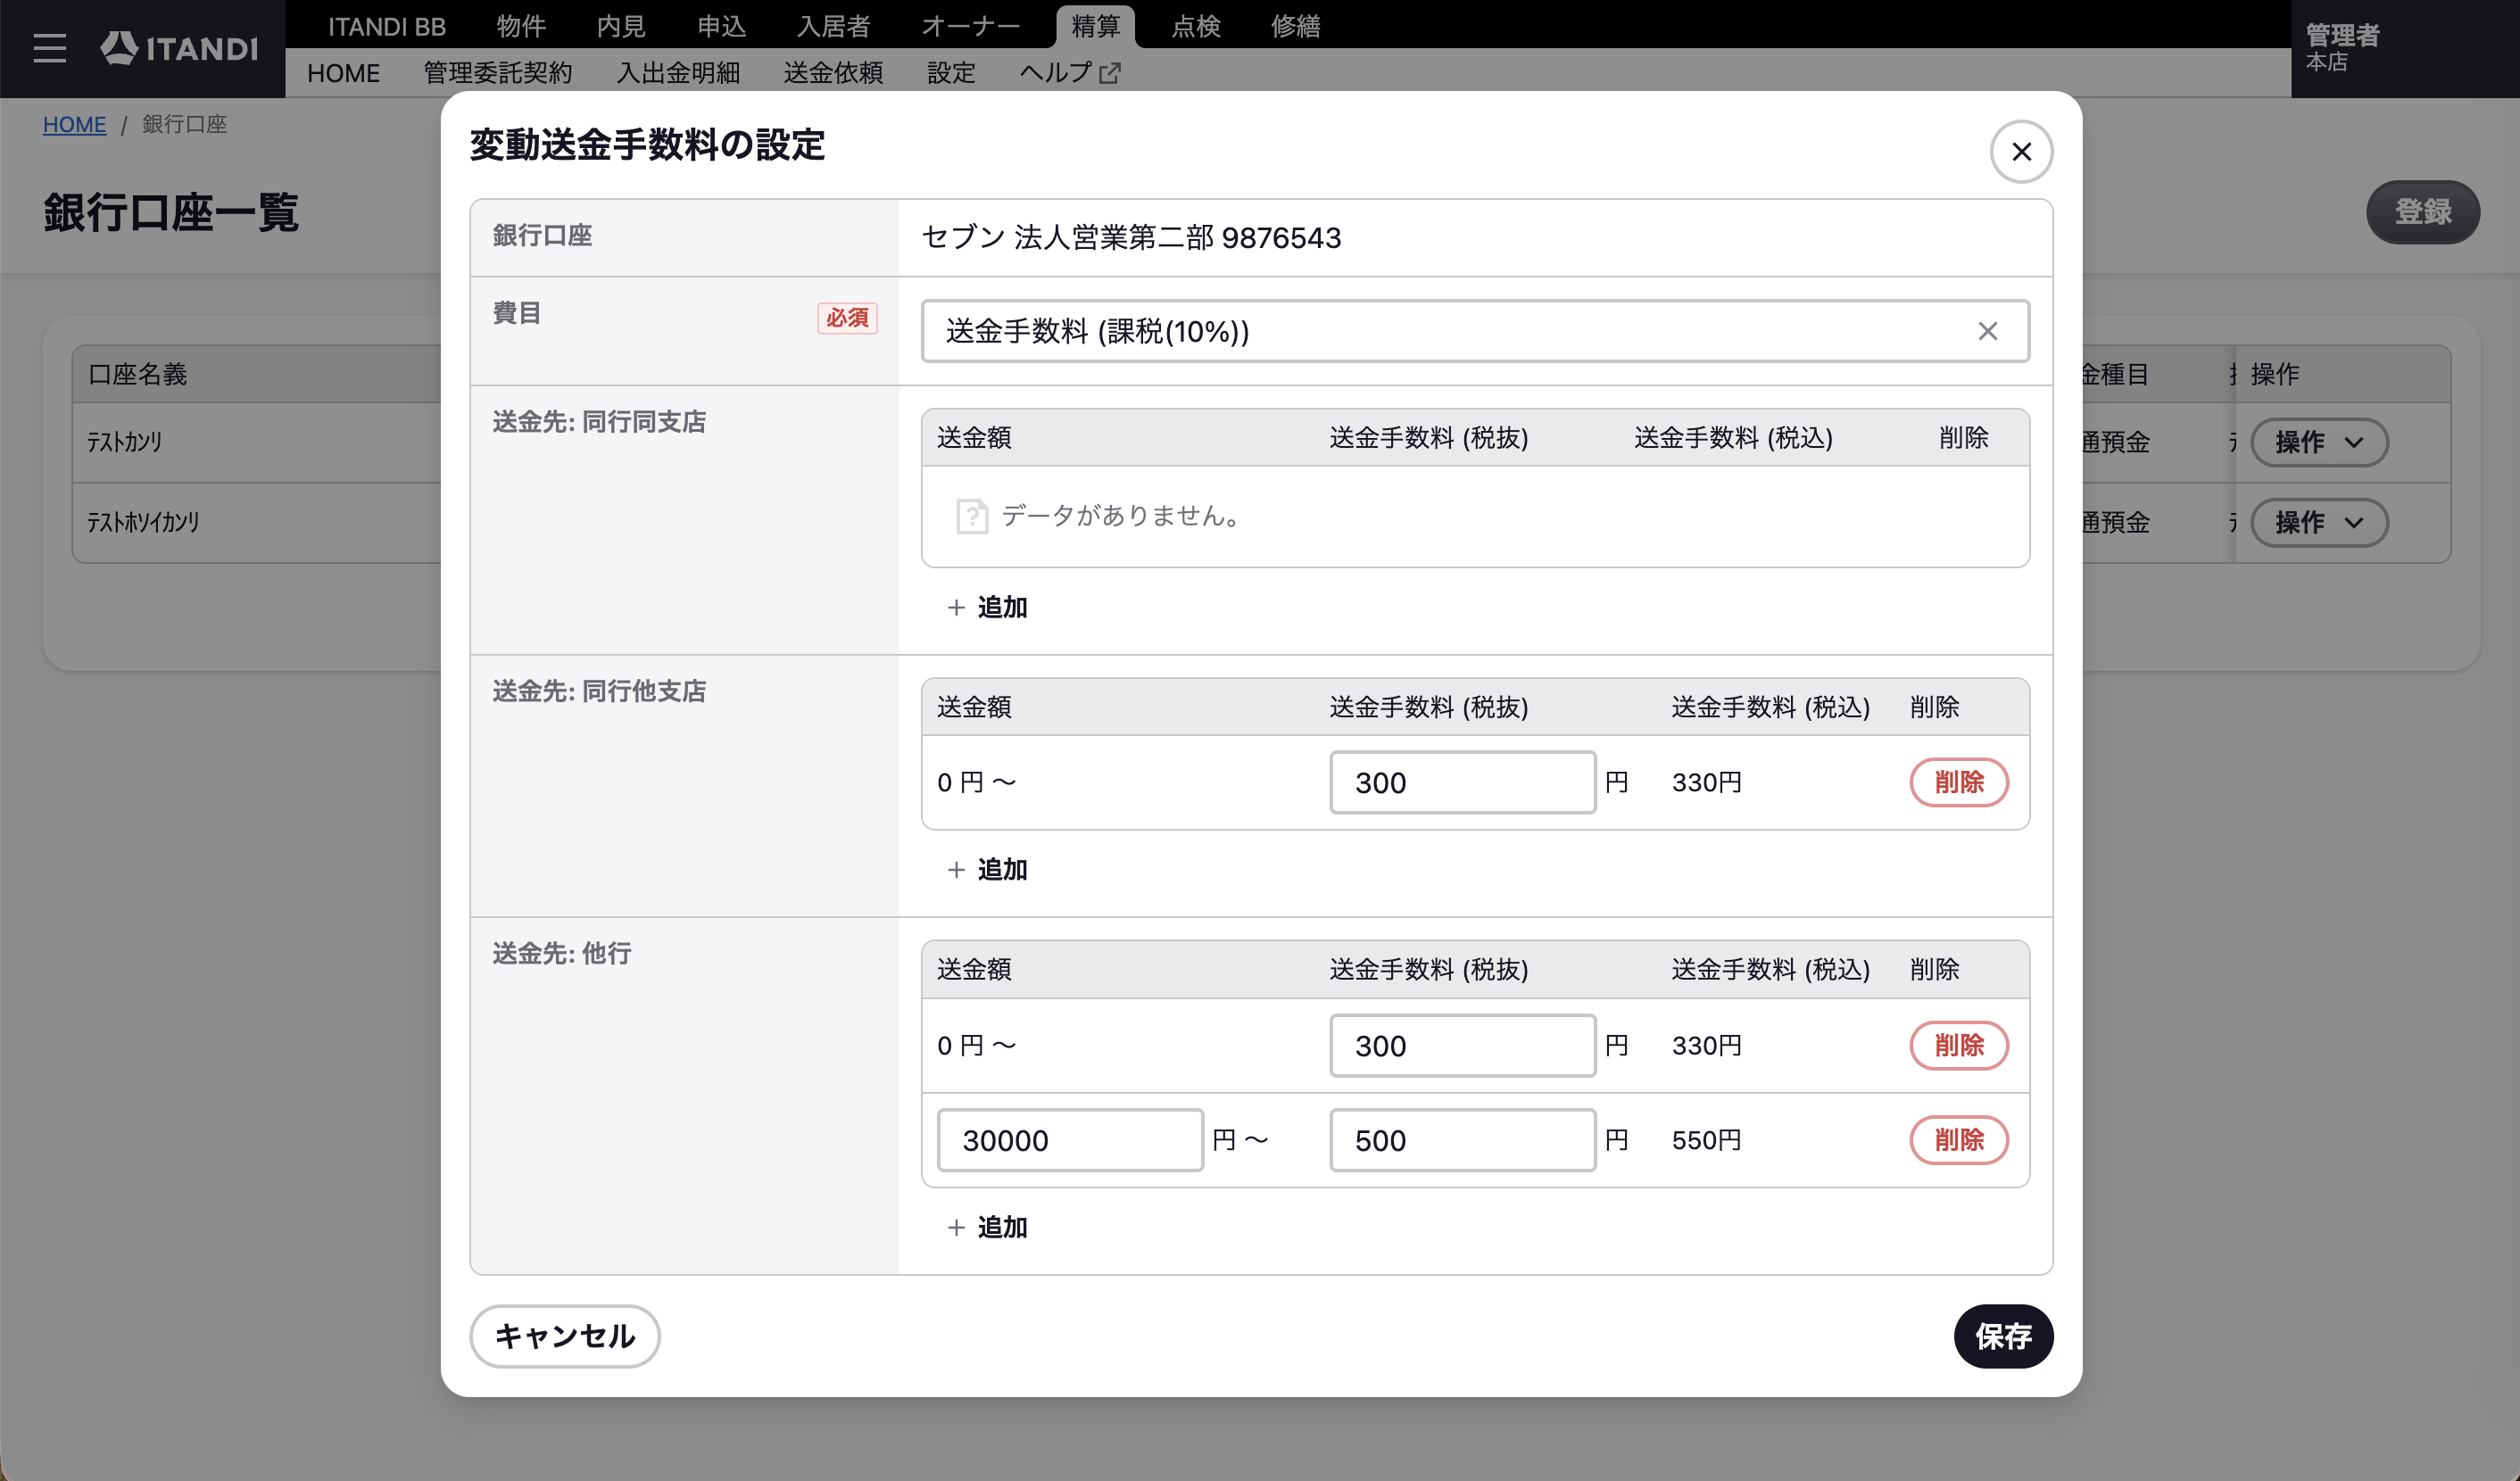Viewport: 2520px width, 1481px height.
Task: Switch to the 点検 tab
Action: point(1196,26)
